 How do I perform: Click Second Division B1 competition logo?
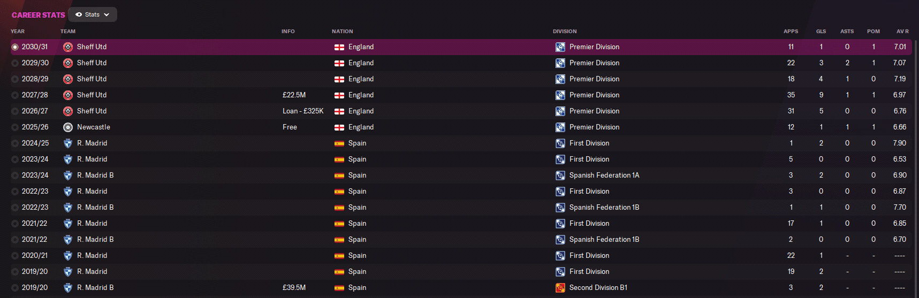[x=560, y=288]
